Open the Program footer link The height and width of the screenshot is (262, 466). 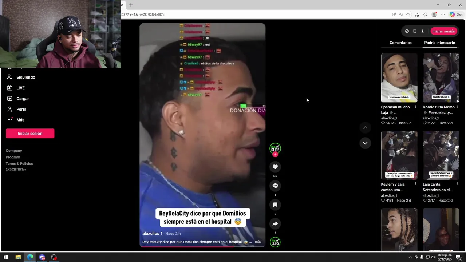point(13,157)
